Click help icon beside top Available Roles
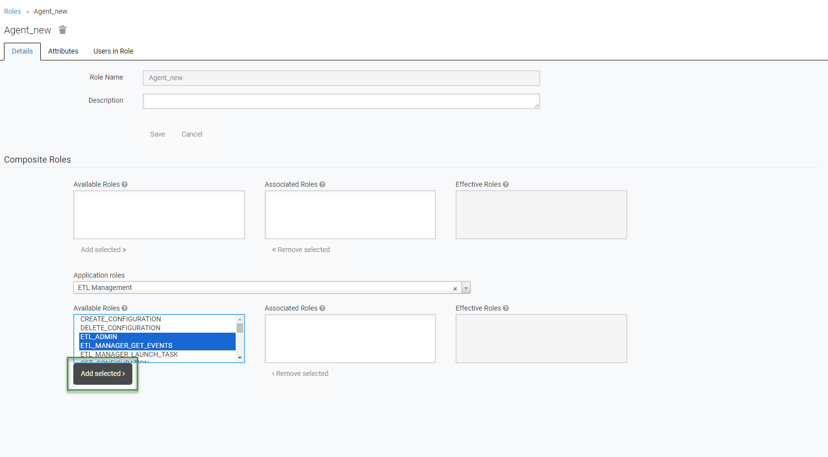 click(124, 184)
